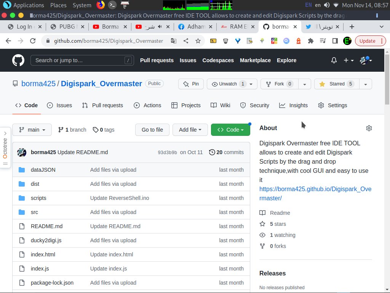Bookmark the page using the address bar star
This screenshot has width=390, height=293.
coord(198,41)
